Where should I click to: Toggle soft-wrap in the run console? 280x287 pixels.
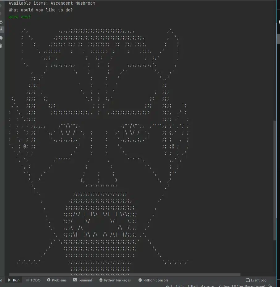pyautogui.click(x=1, y=22)
